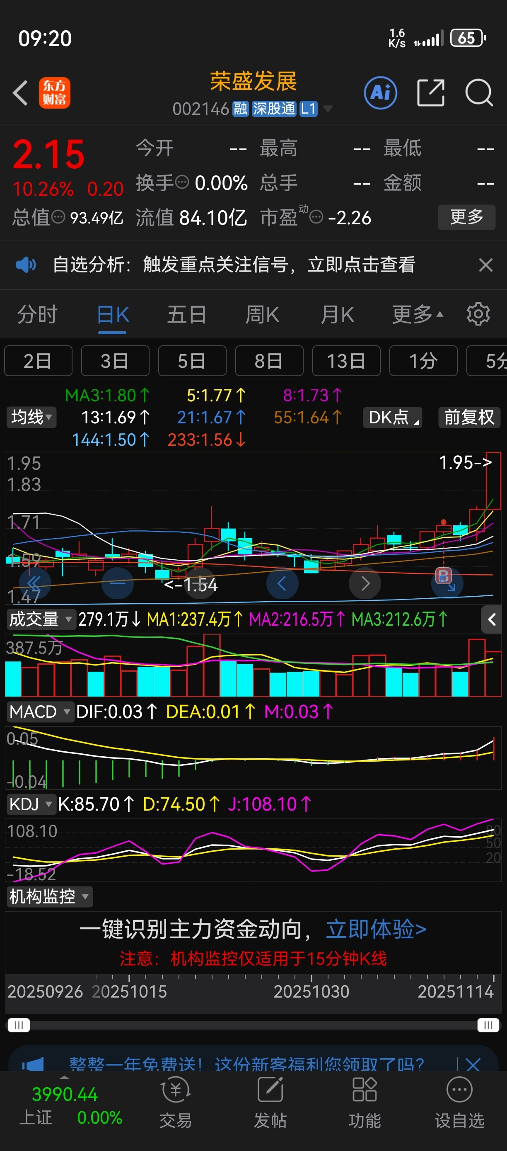Select the 5日 period button
Image resolution: width=507 pixels, height=1151 pixels.
192,361
